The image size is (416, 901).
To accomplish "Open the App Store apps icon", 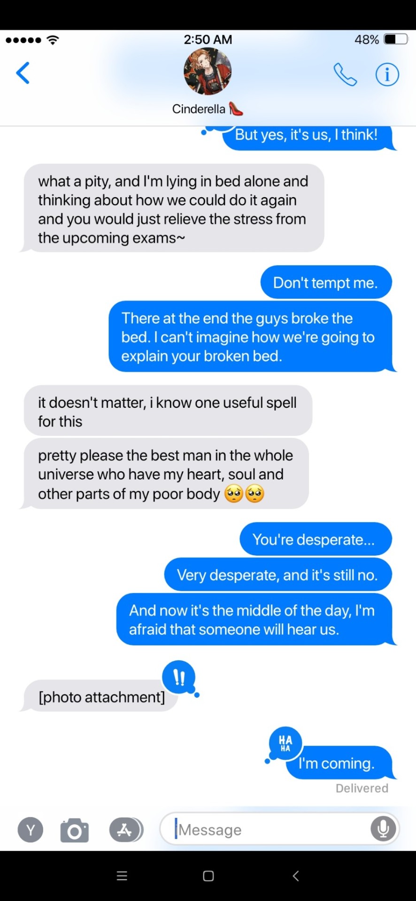I will tap(126, 830).
